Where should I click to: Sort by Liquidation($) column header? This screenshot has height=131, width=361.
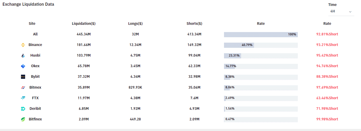(x=84, y=24)
